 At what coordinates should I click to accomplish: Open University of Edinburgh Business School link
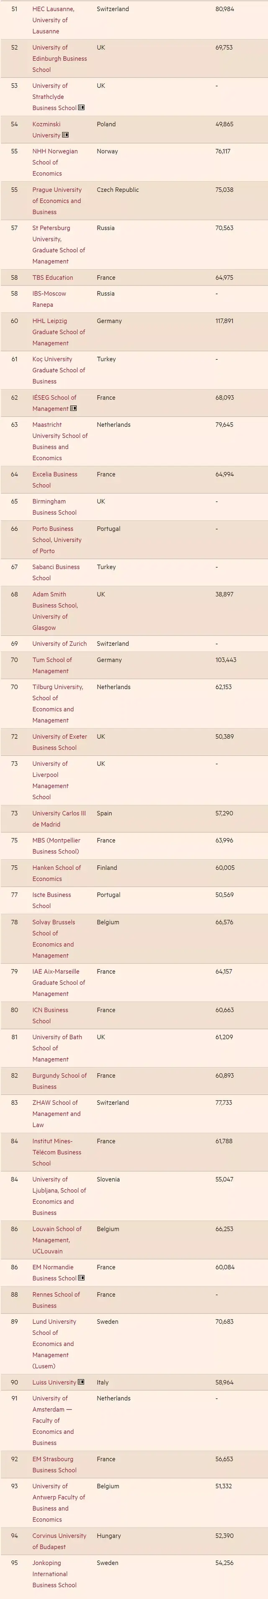[x=59, y=58]
